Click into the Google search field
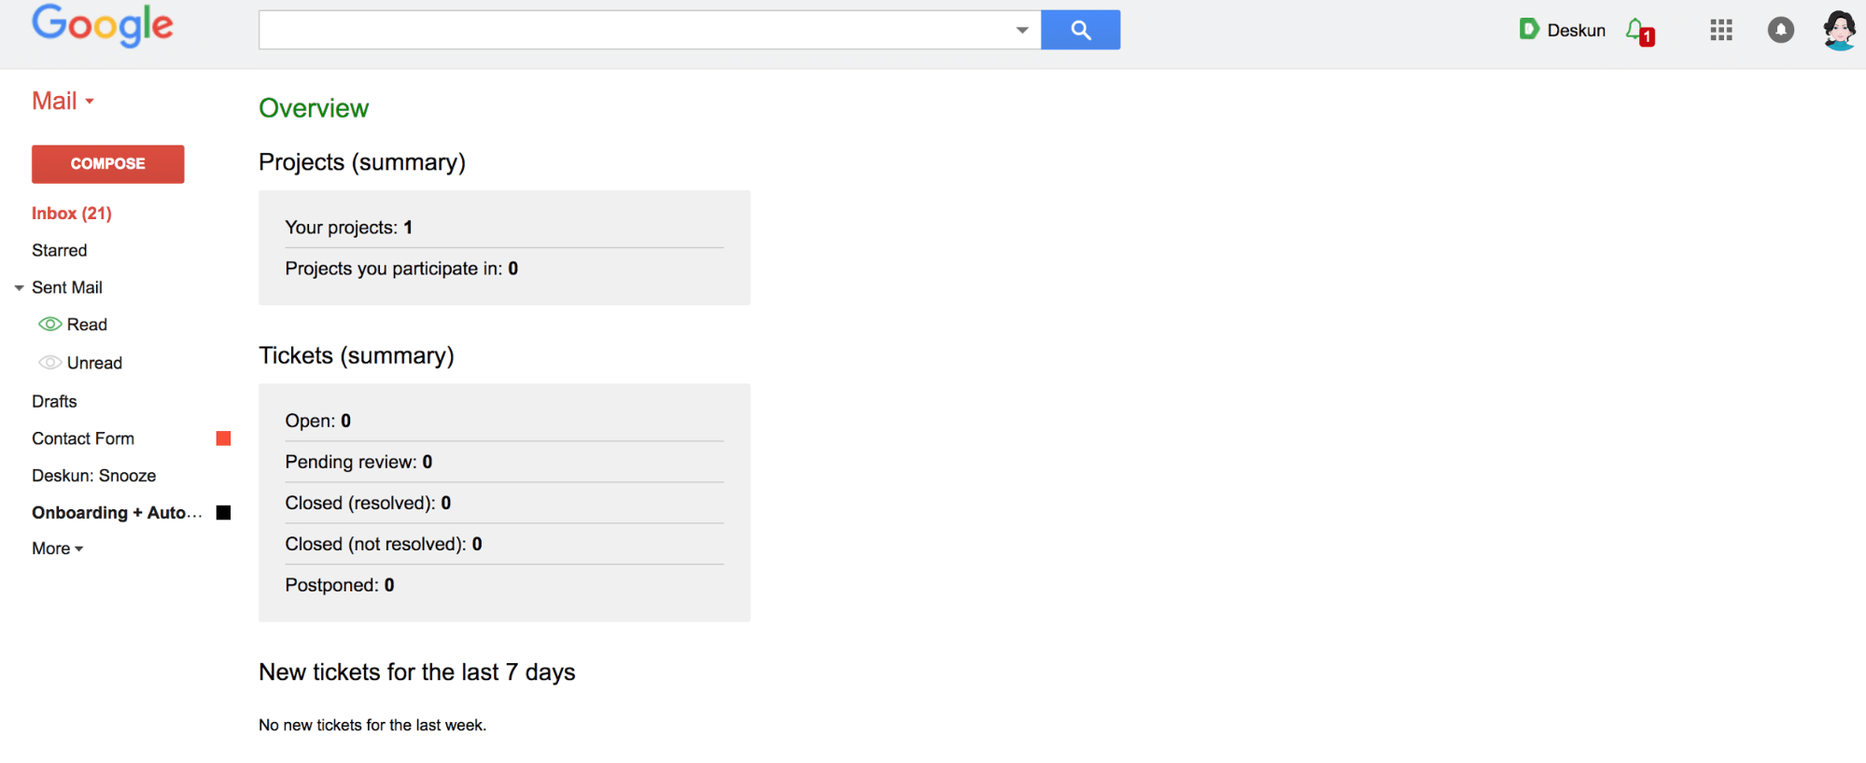The image size is (1866, 763). [x=637, y=30]
